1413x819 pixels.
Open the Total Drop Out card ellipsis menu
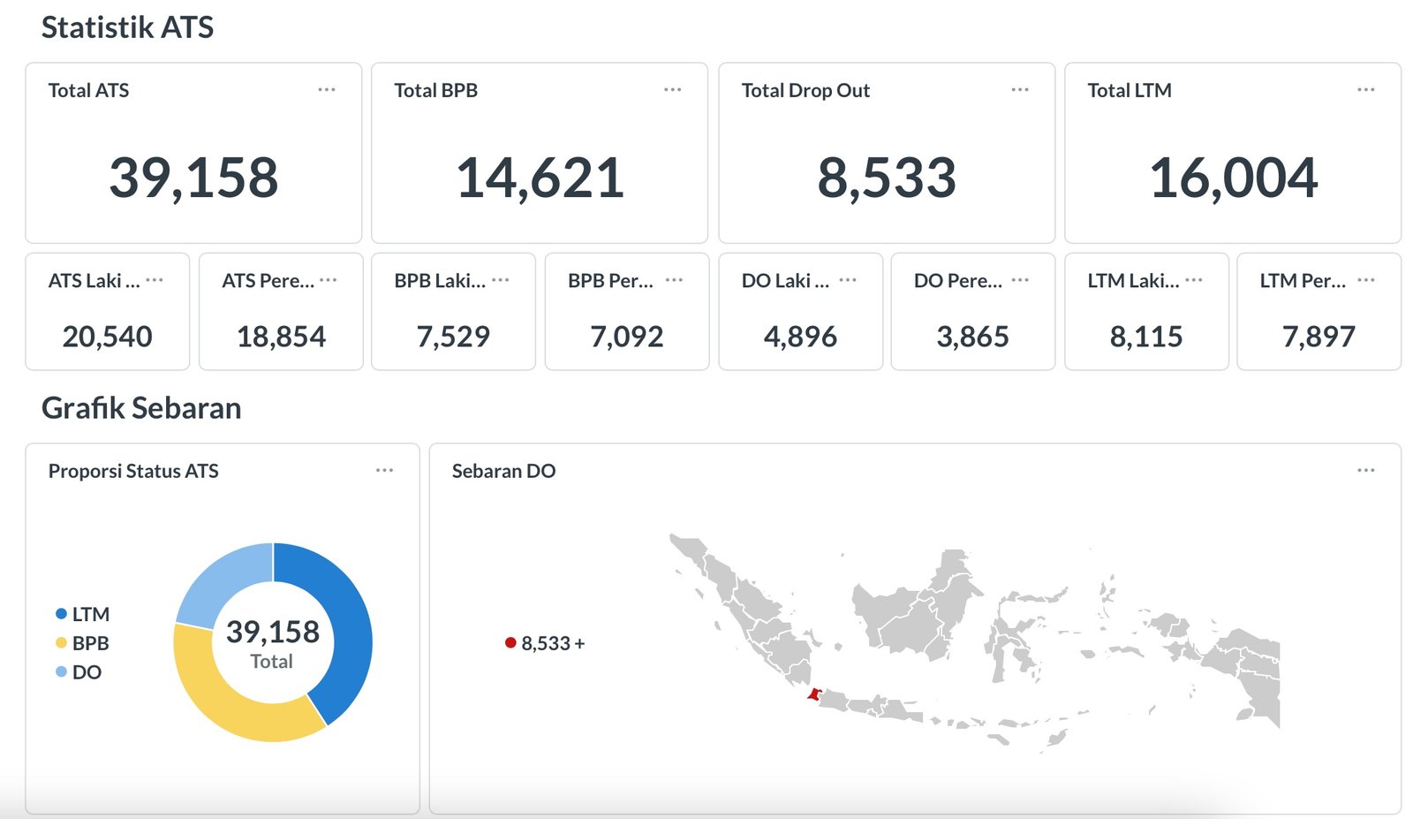click(x=1020, y=89)
